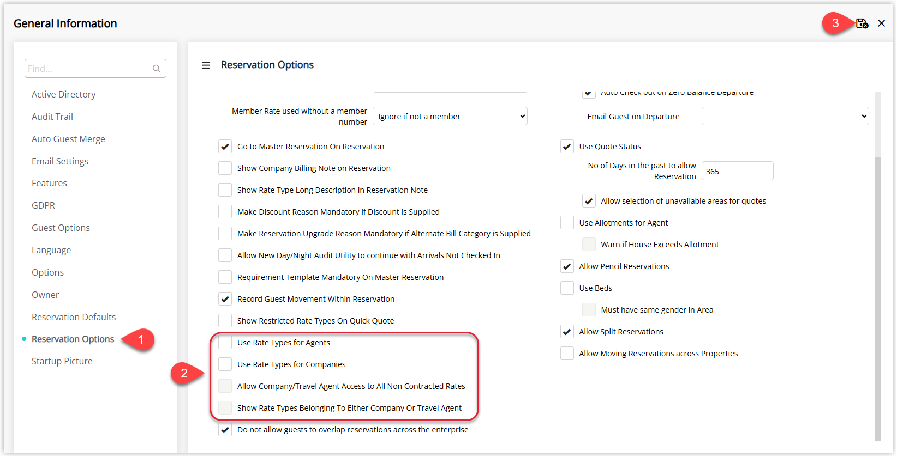The height and width of the screenshot is (457, 897).
Task: Focus the Find search field
Action: click(x=95, y=69)
